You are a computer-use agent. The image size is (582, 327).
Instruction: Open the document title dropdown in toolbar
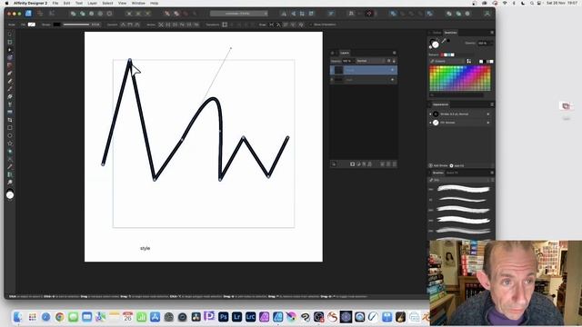(238, 14)
